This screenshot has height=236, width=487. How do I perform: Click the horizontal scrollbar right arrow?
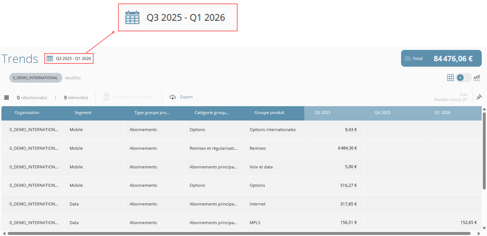point(479,233)
